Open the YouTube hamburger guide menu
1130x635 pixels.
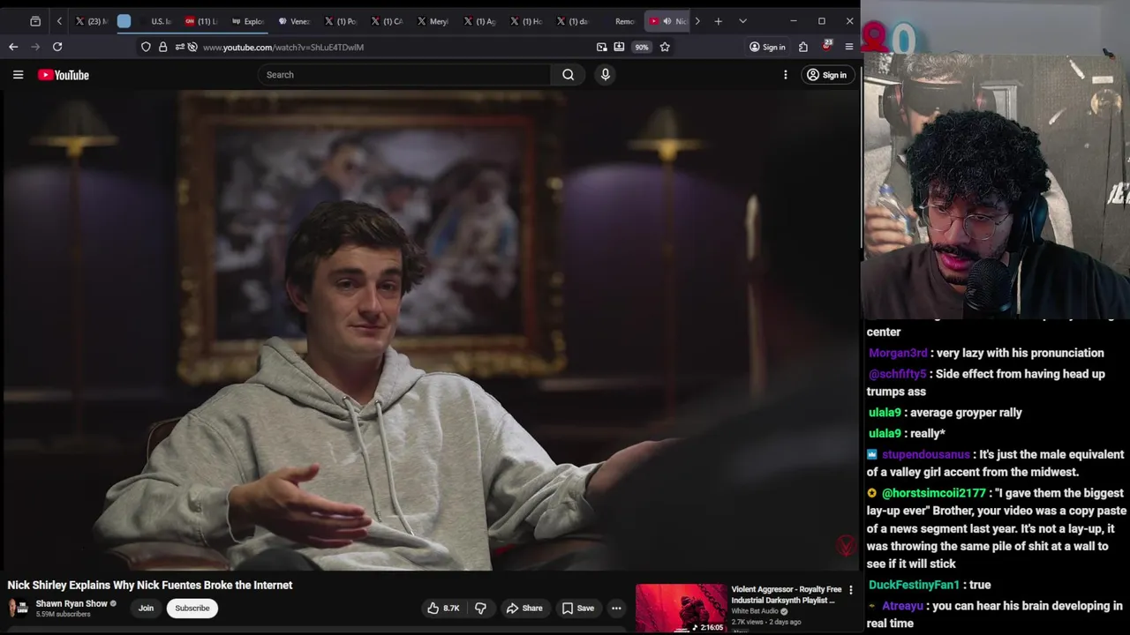click(18, 75)
